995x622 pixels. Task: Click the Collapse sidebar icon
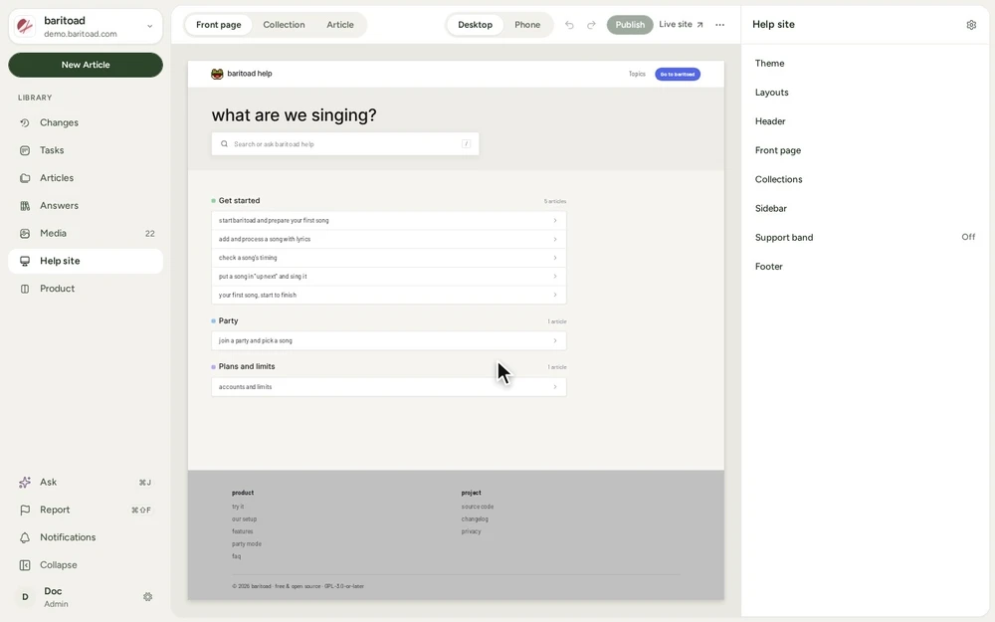pos(25,565)
